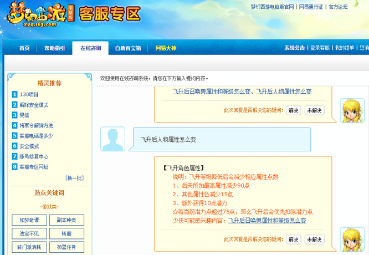Click number 1 badge beside 130项链
Viewport: 369px width, 255px height.
[x=14, y=94]
